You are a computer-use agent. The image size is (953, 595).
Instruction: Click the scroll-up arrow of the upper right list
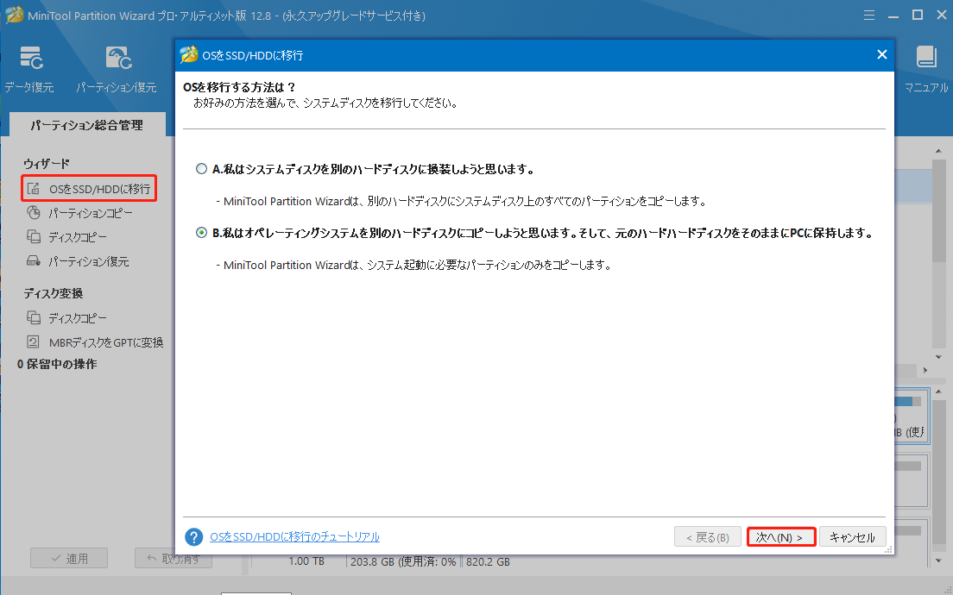[x=939, y=150]
